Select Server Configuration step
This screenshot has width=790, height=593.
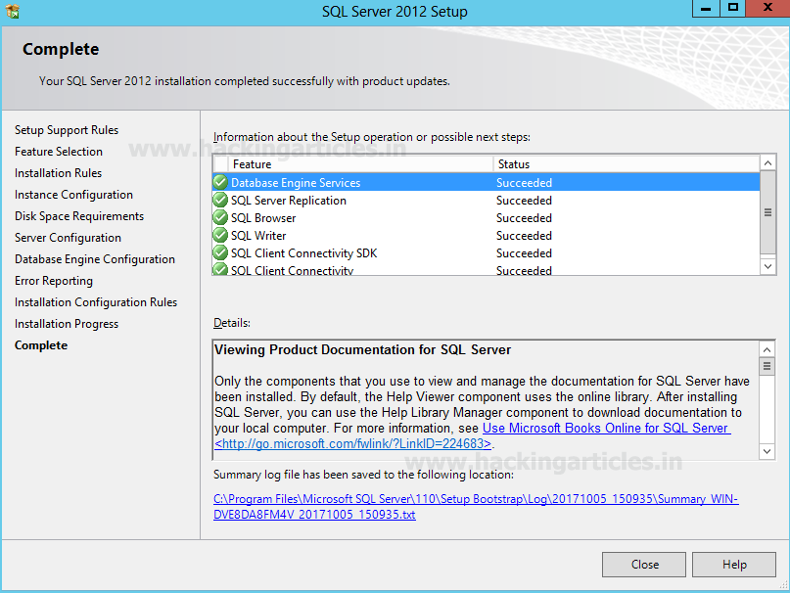68,238
